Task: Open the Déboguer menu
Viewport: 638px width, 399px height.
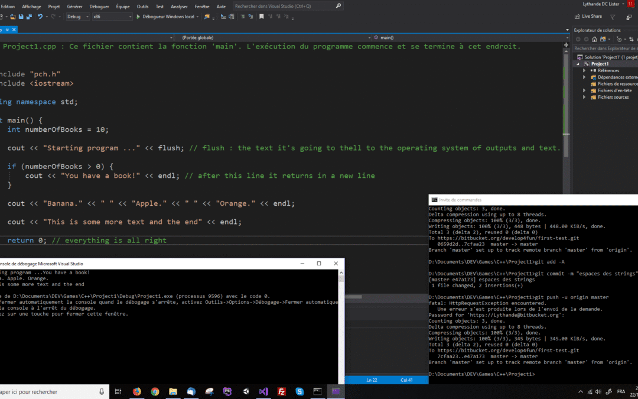Action: 99,7
